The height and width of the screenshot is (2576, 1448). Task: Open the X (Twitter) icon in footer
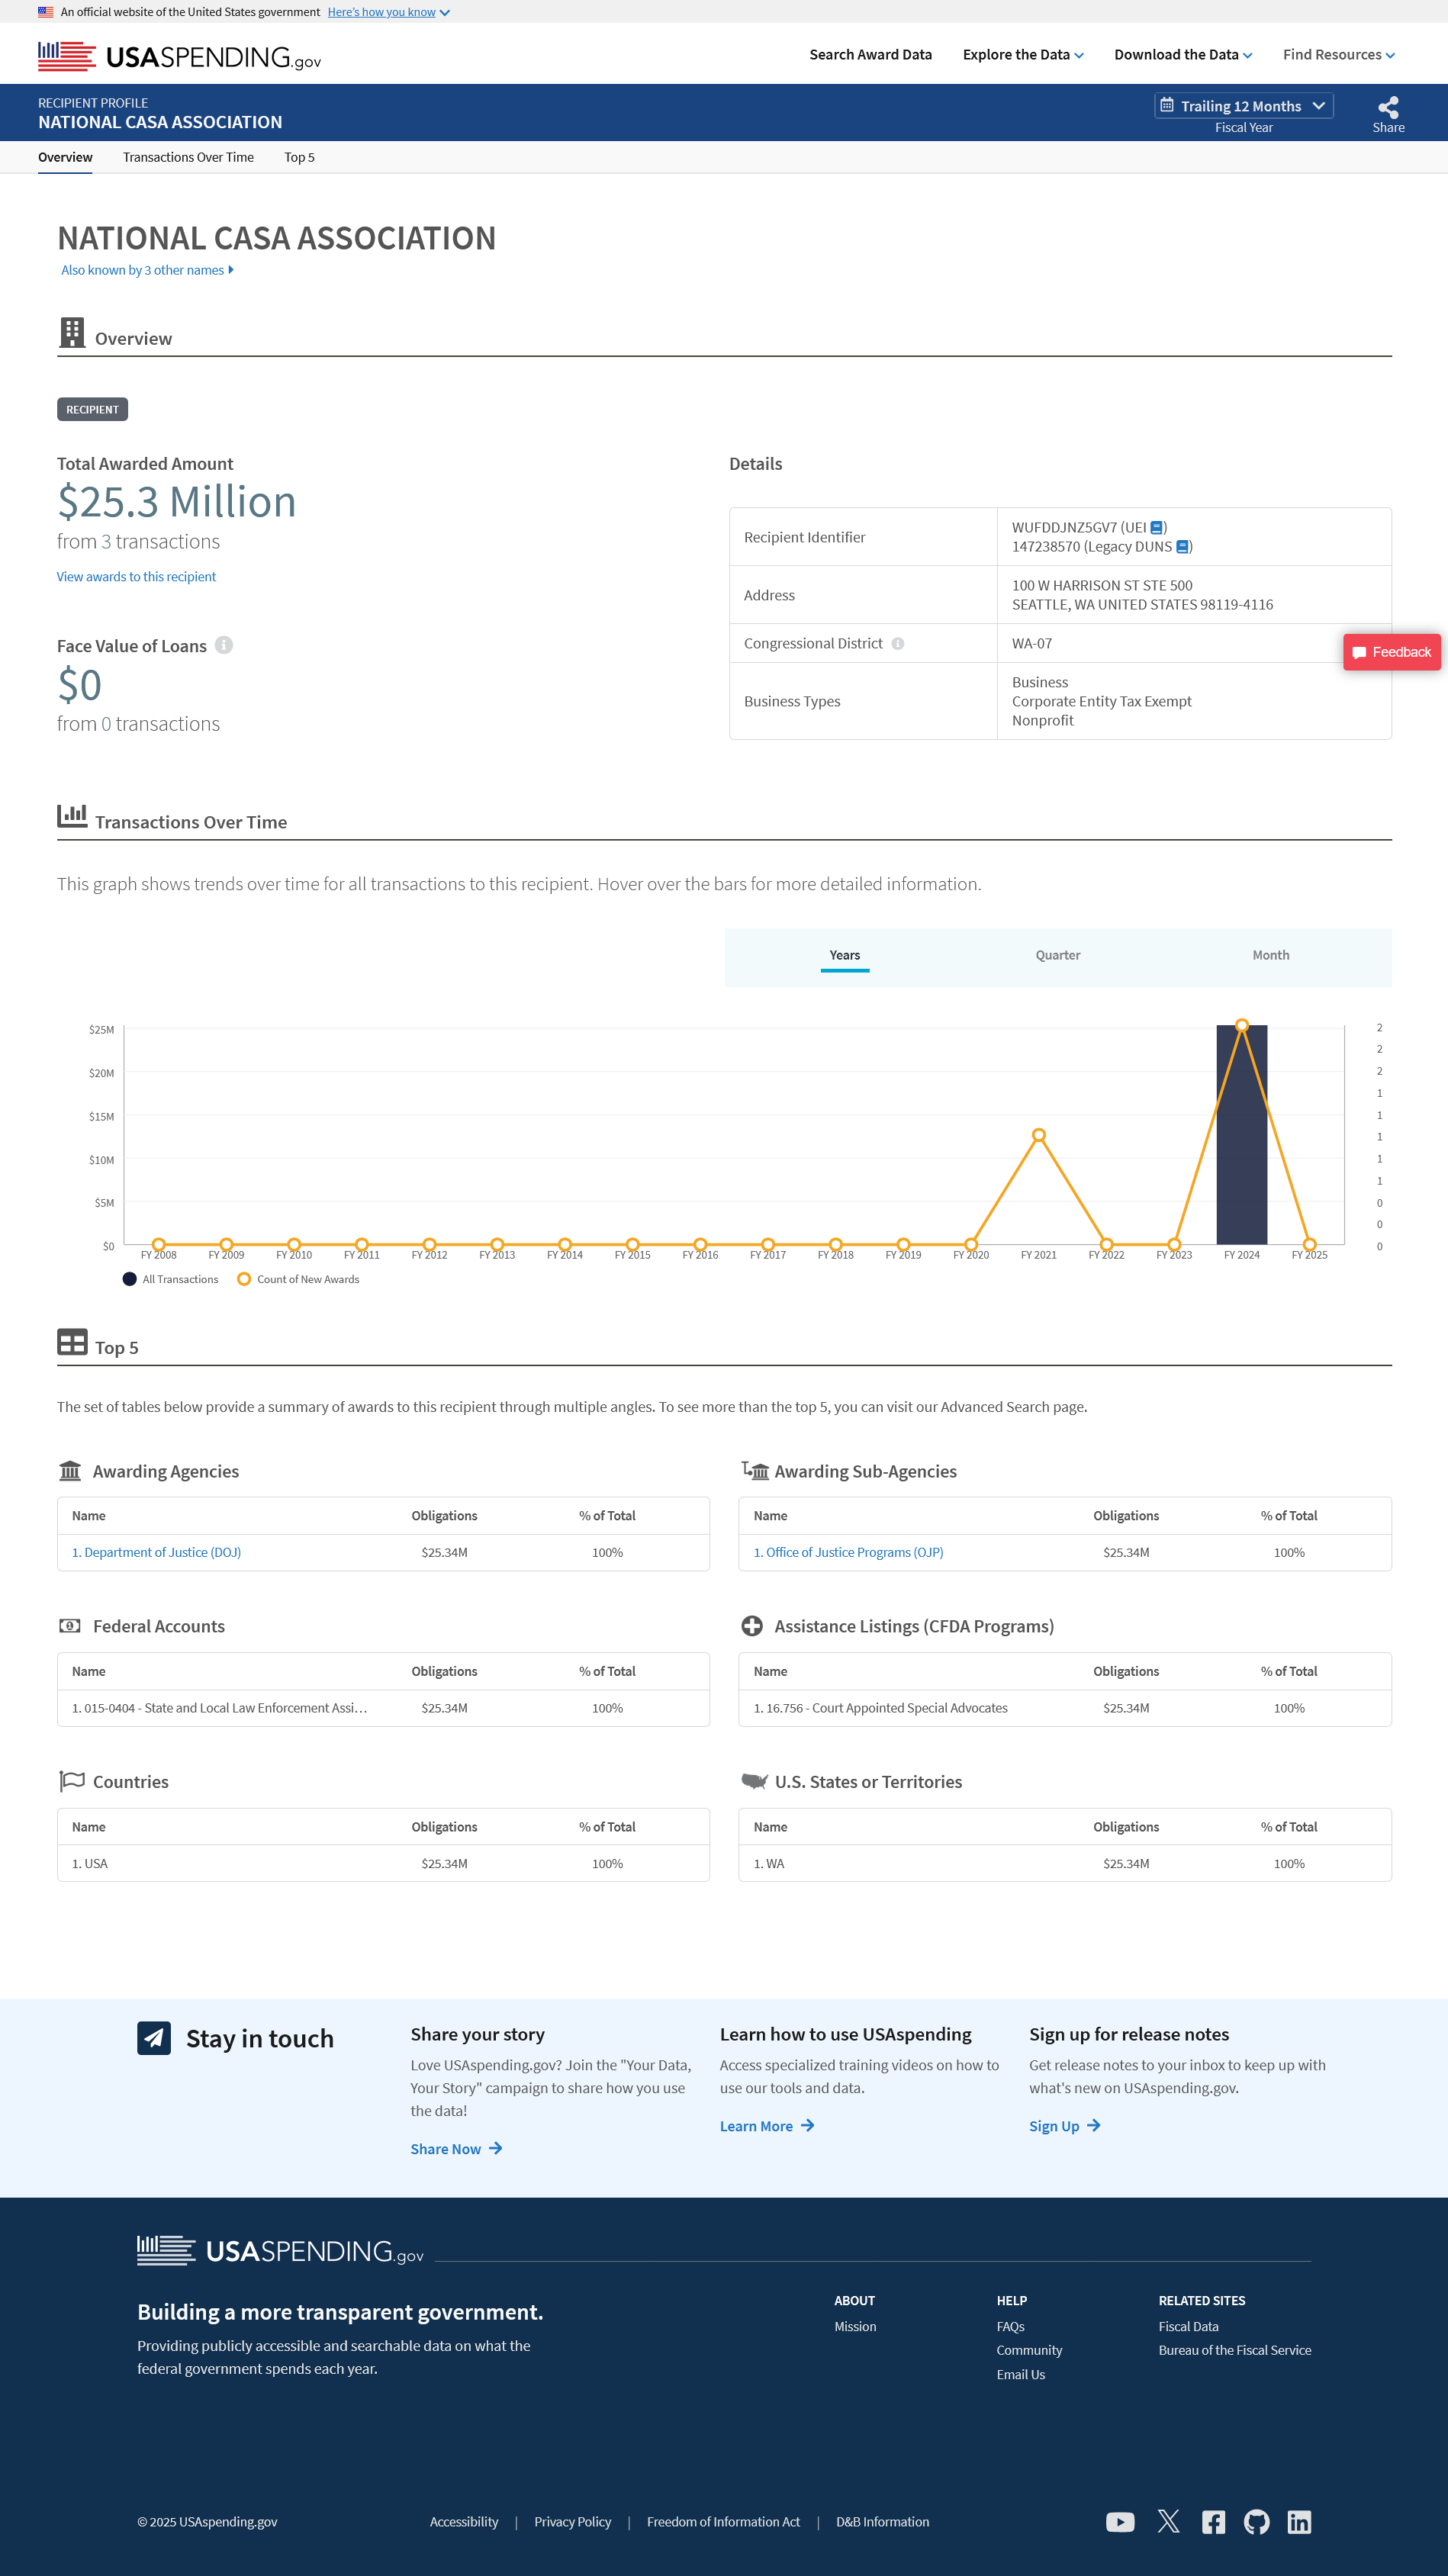click(1168, 2522)
